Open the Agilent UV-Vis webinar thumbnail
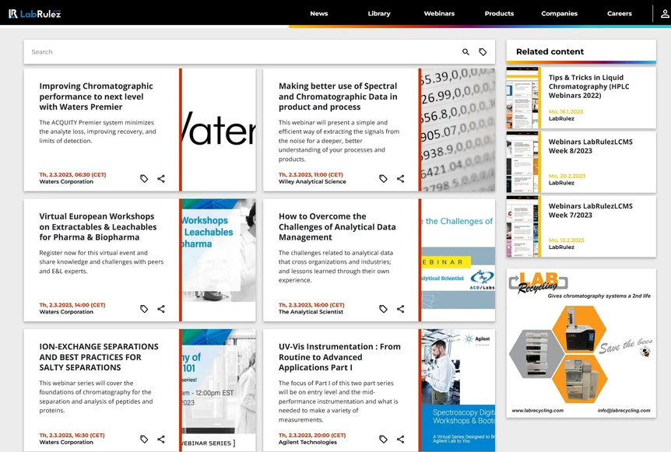This screenshot has width=671, height=452. (x=458, y=389)
